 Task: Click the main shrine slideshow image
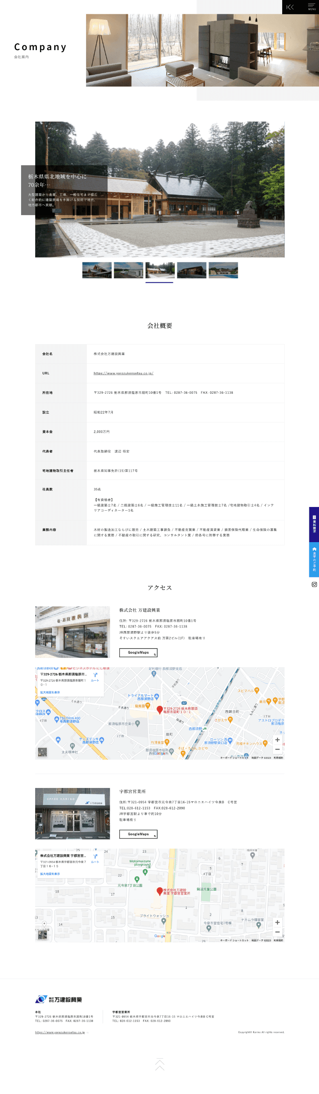[x=160, y=190]
